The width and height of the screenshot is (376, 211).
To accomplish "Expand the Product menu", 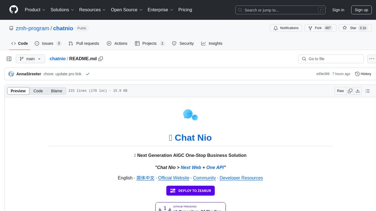I will pos(35,10).
